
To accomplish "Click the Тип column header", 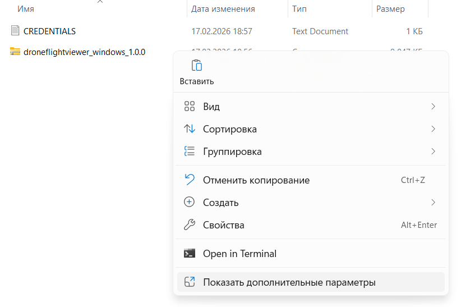I will 298,9.
